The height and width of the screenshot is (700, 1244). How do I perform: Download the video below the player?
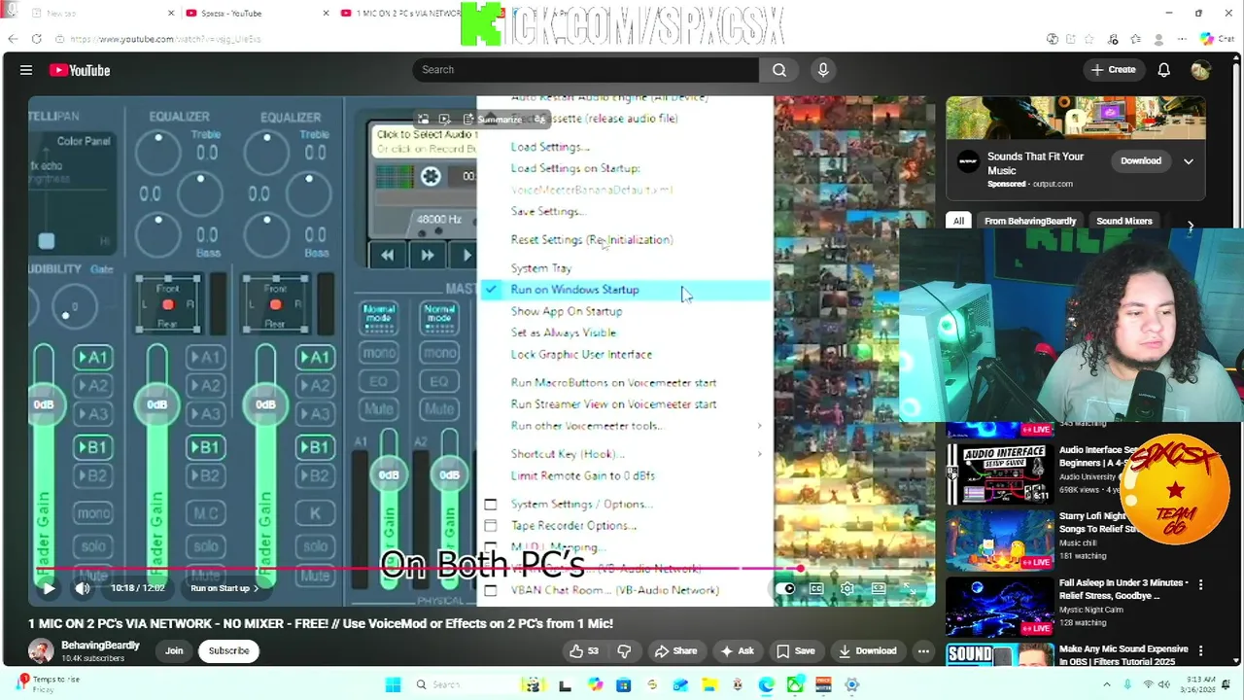868,650
